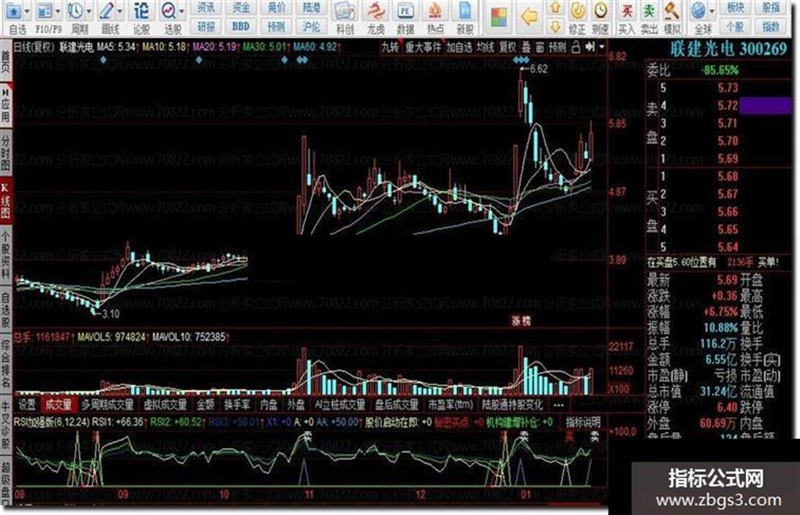Open the F10/F9 company info icon
This screenshot has width=800, height=515.
click(45, 11)
